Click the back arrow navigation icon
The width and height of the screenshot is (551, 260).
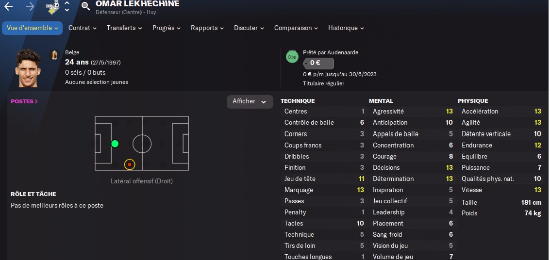coord(9,6)
